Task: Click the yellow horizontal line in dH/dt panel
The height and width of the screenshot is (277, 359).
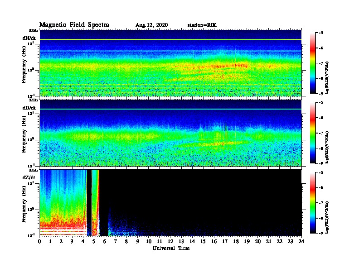Action: [170, 39]
